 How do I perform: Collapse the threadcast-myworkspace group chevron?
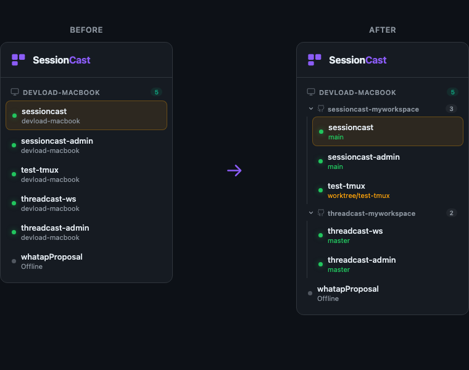pos(311,213)
